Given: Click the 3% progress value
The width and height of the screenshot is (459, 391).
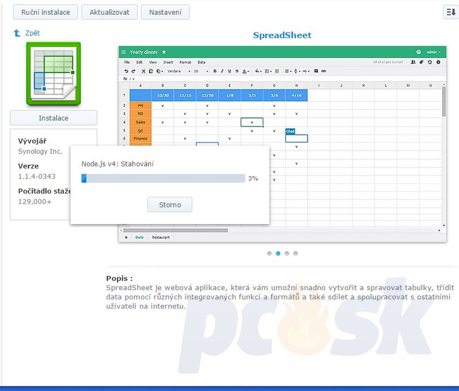Looking at the screenshot, I should coord(253,179).
